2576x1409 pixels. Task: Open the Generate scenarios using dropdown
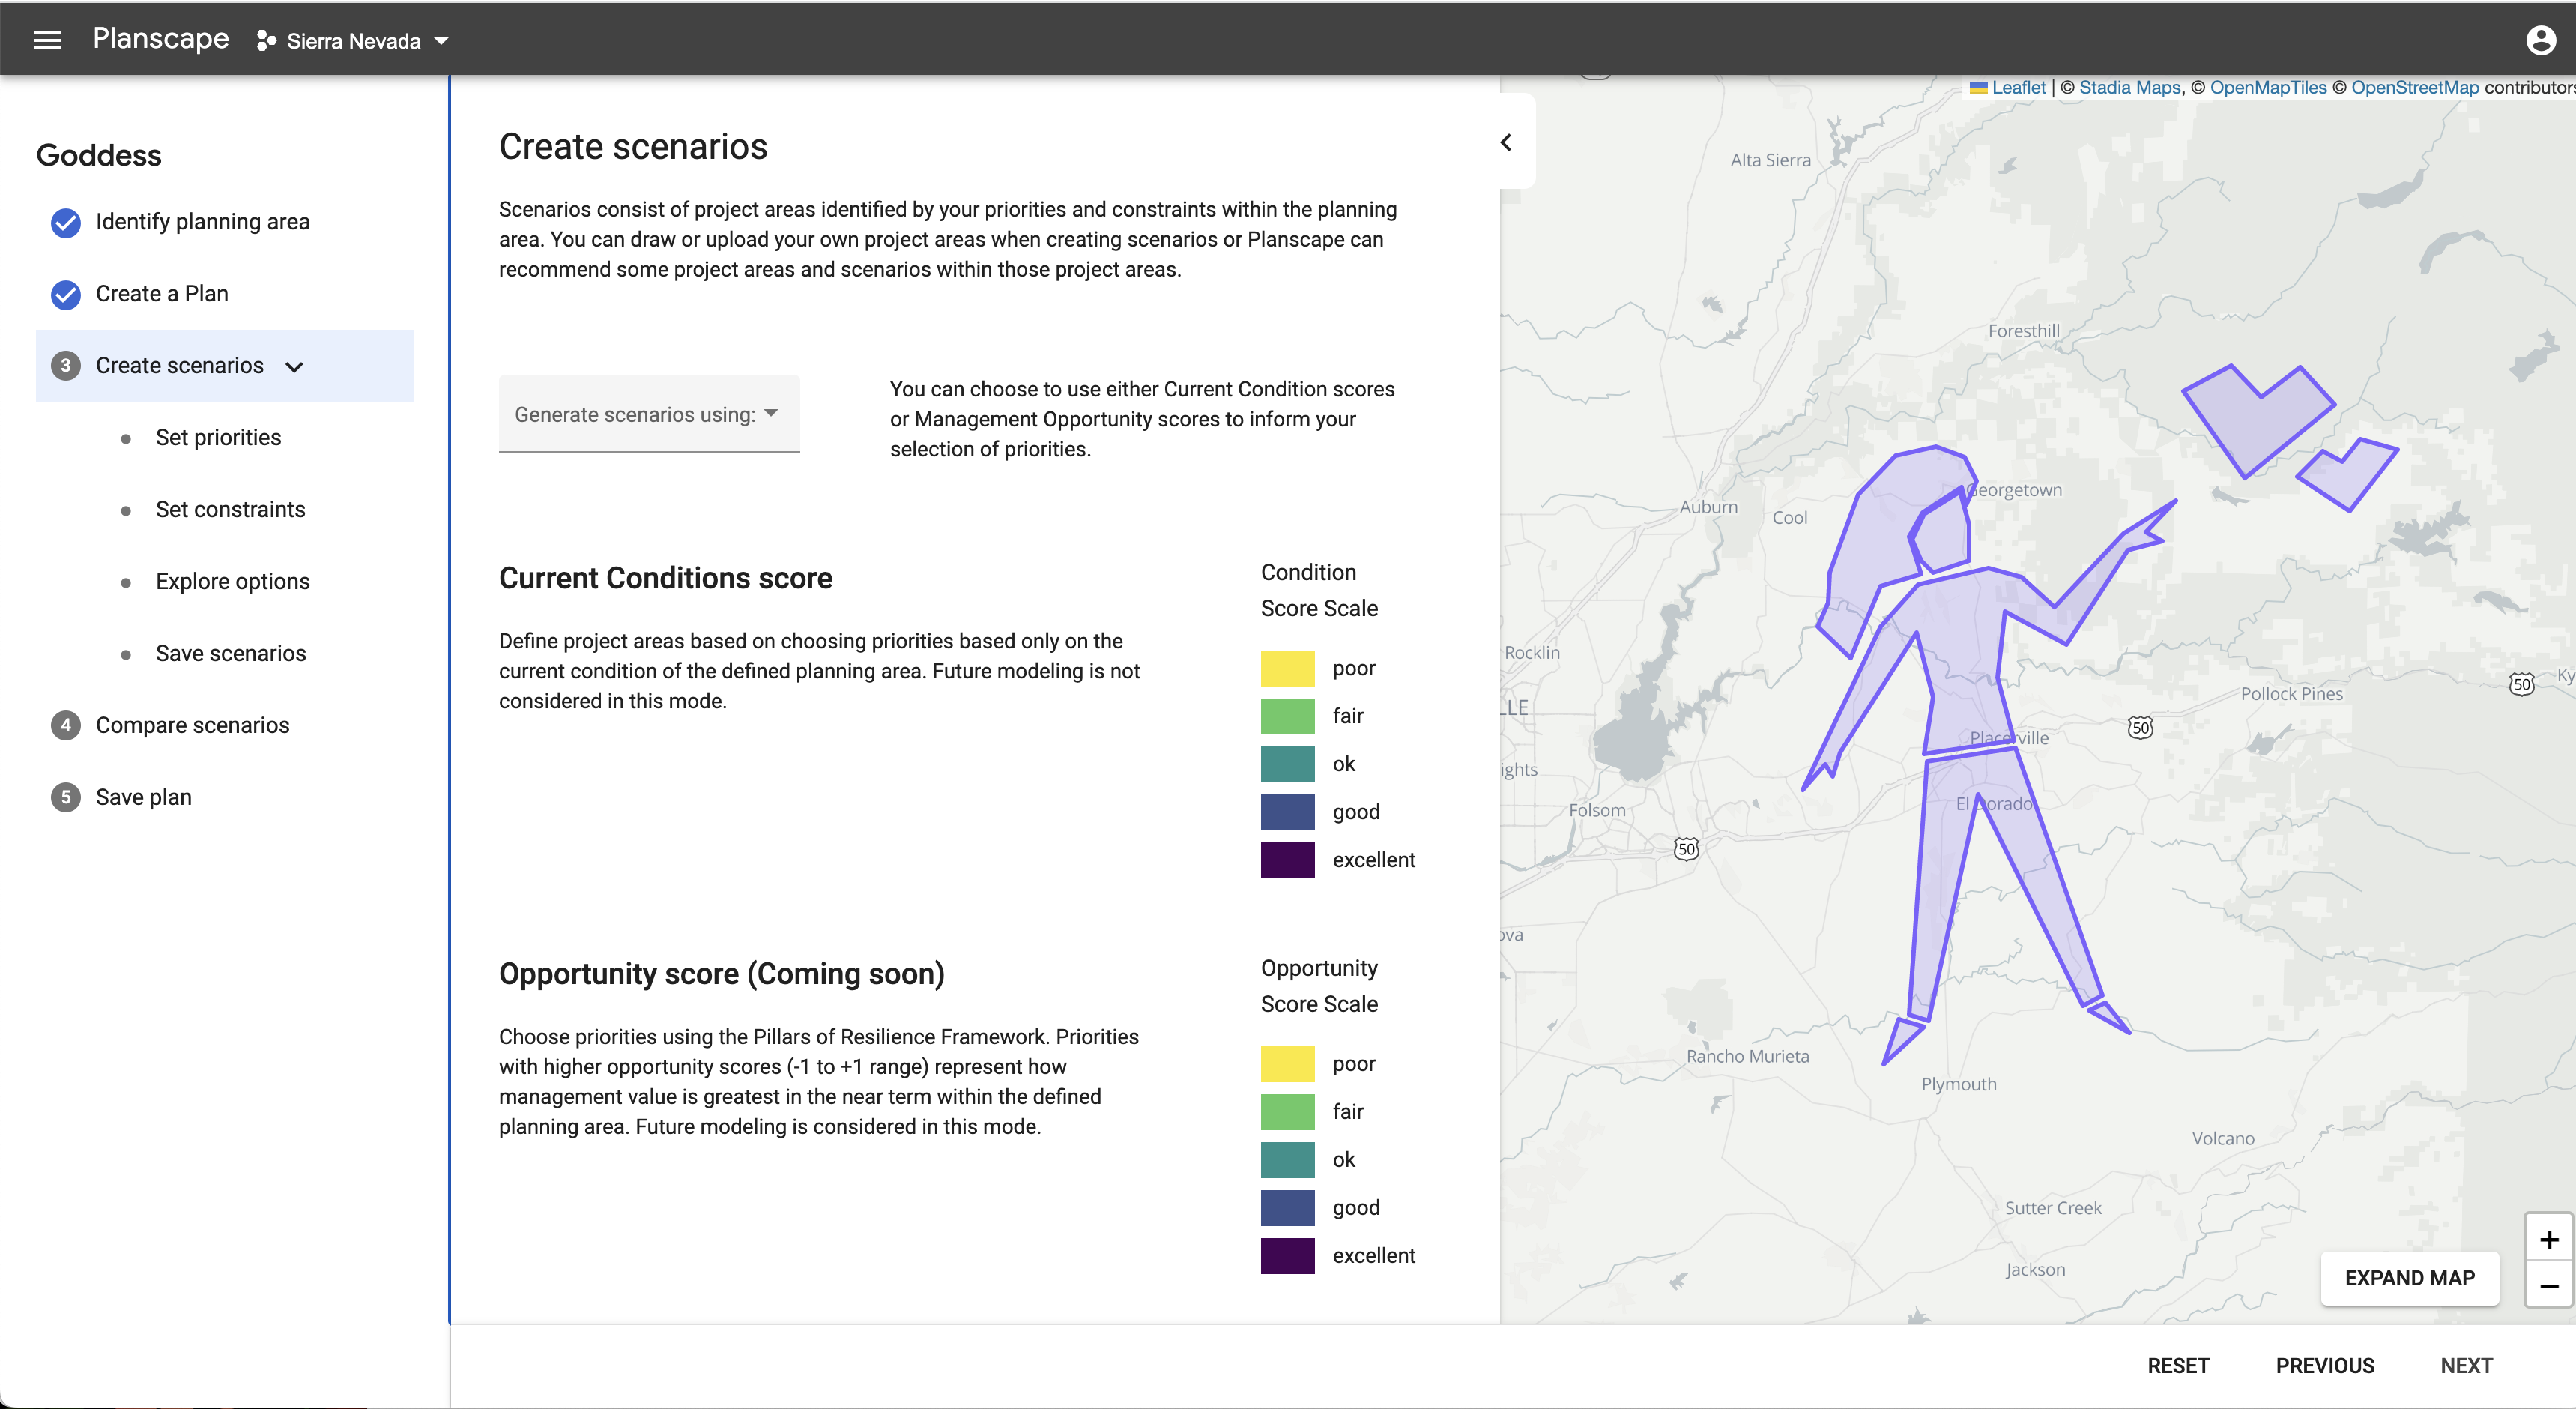click(x=648, y=414)
